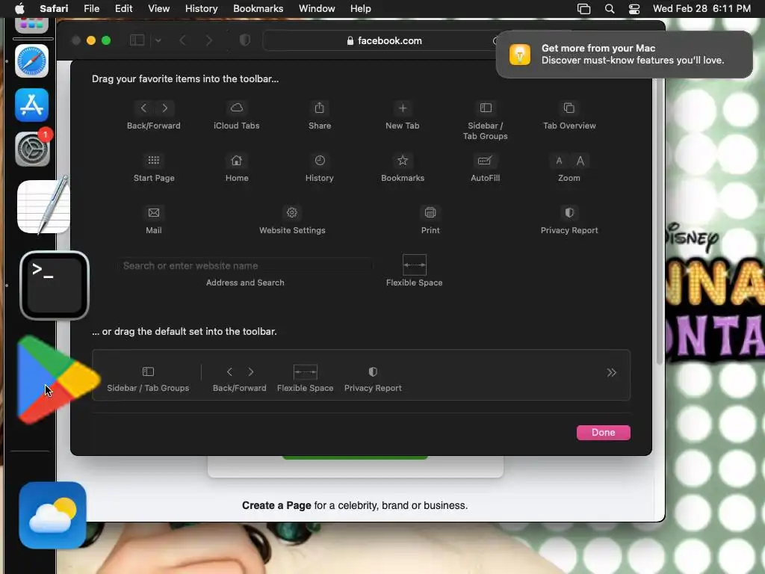Click the pink Done button

click(603, 433)
